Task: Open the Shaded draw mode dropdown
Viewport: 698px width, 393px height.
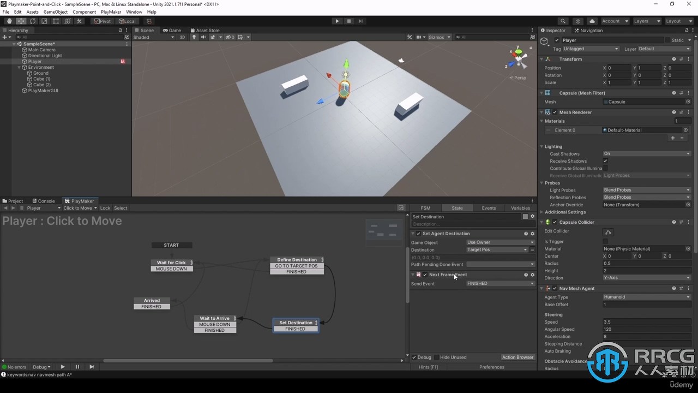Action: point(154,37)
